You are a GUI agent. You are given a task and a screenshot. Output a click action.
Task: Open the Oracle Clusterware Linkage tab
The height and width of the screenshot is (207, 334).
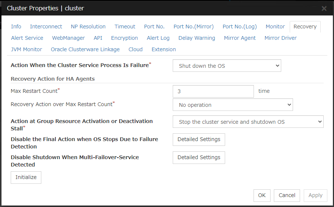point(85,49)
